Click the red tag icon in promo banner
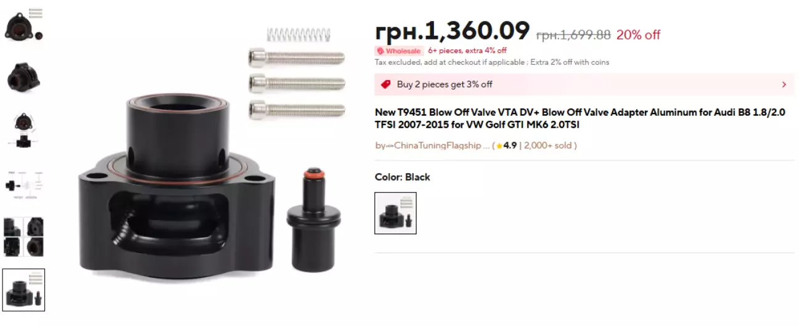The width and height of the screenshot is (799, 326). coord(386,84)
